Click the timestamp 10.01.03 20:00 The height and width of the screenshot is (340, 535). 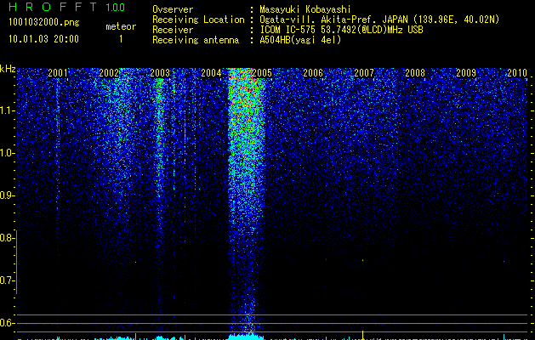43,39
